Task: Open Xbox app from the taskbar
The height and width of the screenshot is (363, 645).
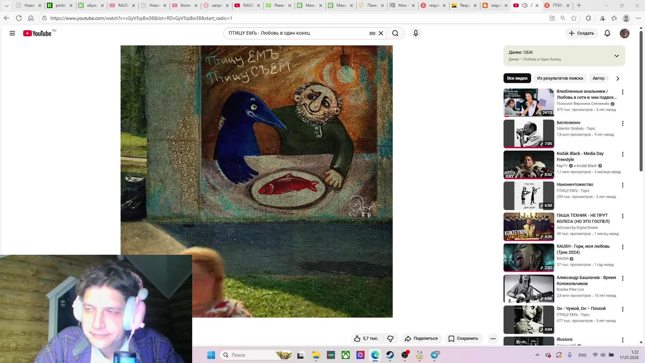Action: tap(346, 355)
